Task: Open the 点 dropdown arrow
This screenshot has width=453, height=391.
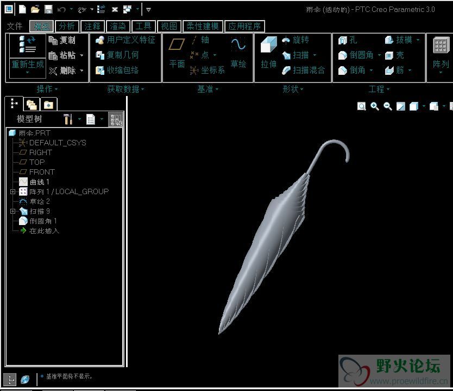Action: pos(215,55)
